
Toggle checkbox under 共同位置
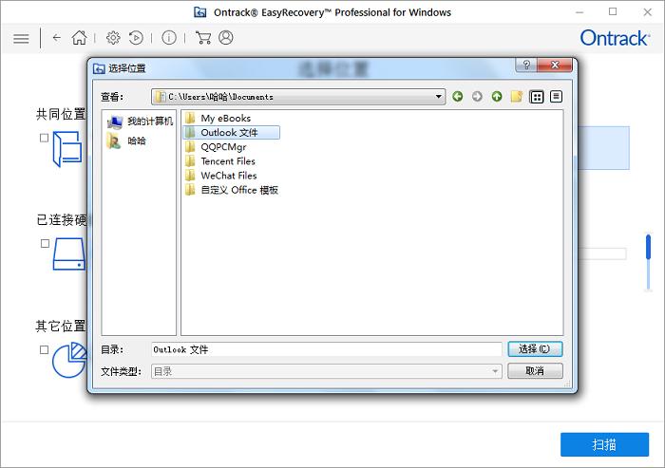(44, 138)
